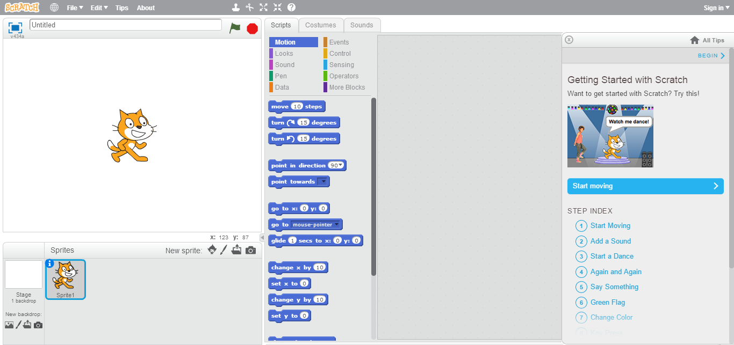The height and width of the screenshot is (345, 734).
Task: Click the Block help question icon
Action: [x=291, y=8]
